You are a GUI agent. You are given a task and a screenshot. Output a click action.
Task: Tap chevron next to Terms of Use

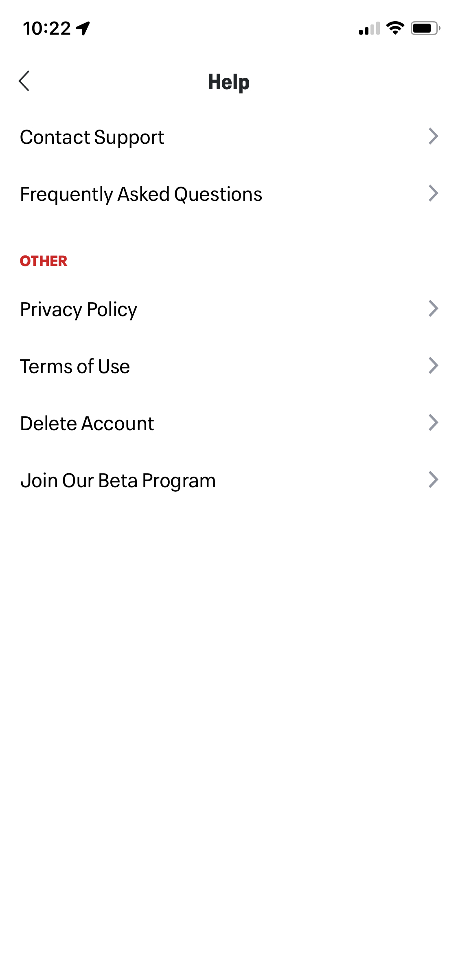[x=434, y=366]
